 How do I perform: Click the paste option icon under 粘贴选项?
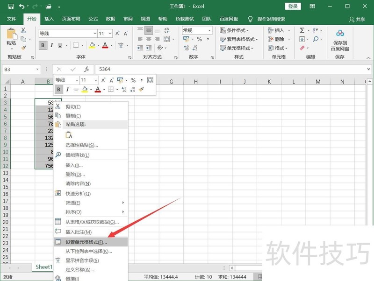tap(70, 135)
